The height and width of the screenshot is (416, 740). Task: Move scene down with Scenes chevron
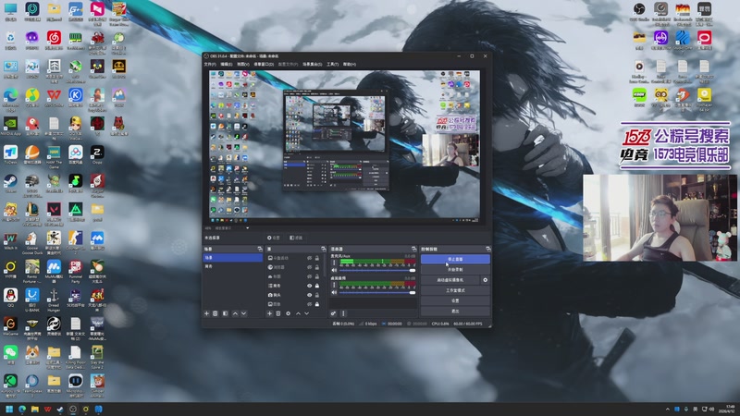coord(243,313)
